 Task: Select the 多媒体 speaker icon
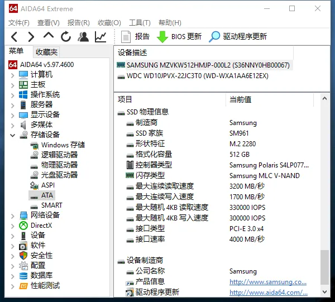(23, 125)
